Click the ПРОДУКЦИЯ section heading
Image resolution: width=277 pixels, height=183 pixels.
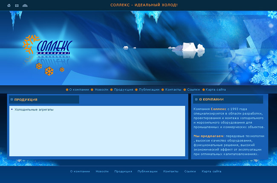pos(26,100)
